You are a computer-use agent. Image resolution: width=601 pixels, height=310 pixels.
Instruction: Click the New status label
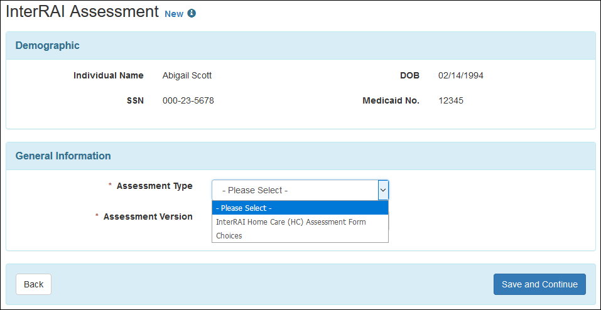174,14
